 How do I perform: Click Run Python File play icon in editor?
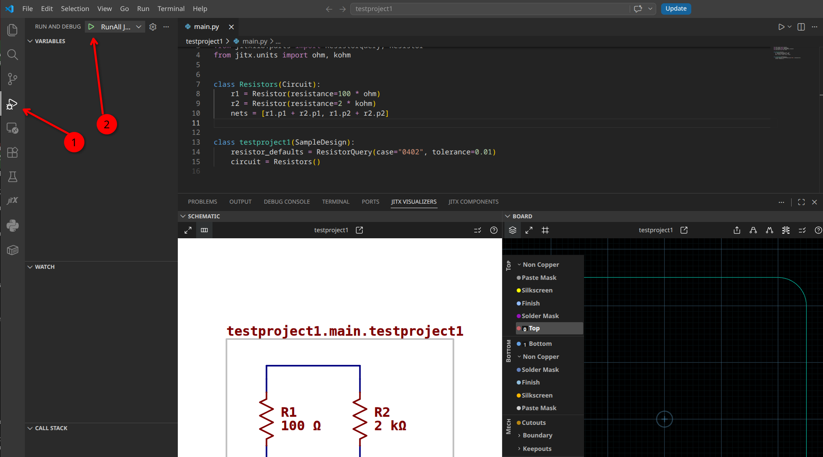coord(781,26)
